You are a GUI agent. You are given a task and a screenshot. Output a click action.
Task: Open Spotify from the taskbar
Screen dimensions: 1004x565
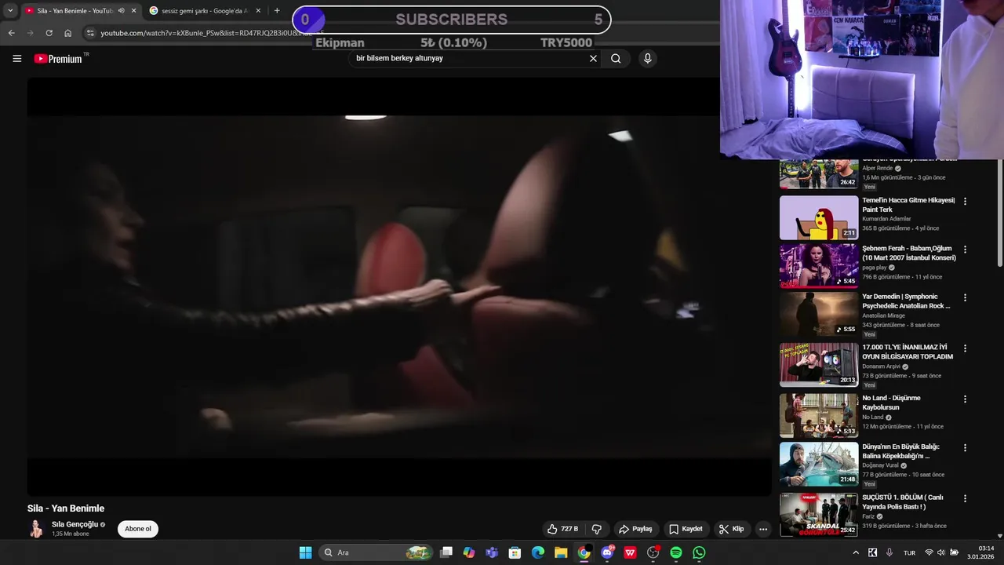676,552
